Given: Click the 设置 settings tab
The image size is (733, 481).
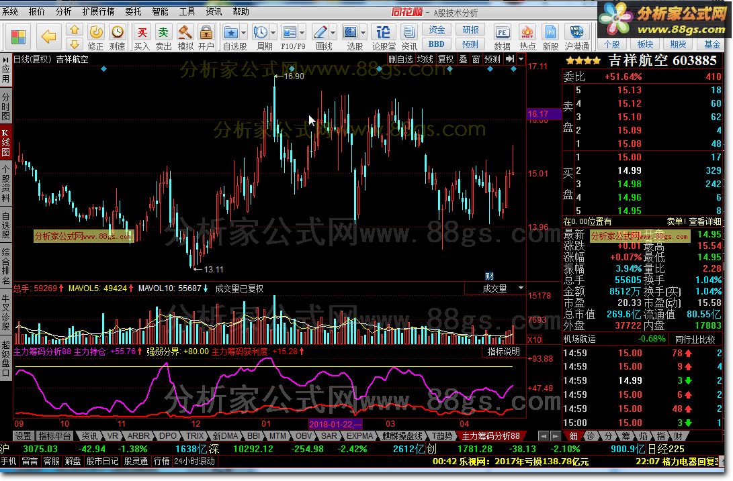Looking at the screenshot, I should point(22,436).
